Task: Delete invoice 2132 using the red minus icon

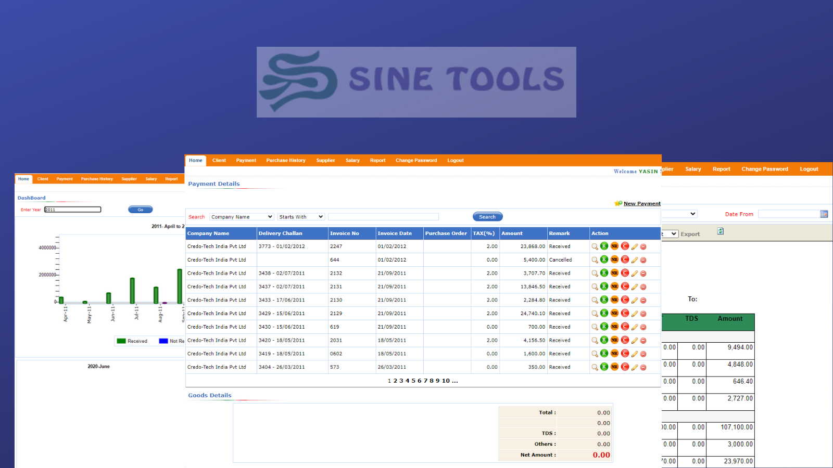Action: click(643, 274)
